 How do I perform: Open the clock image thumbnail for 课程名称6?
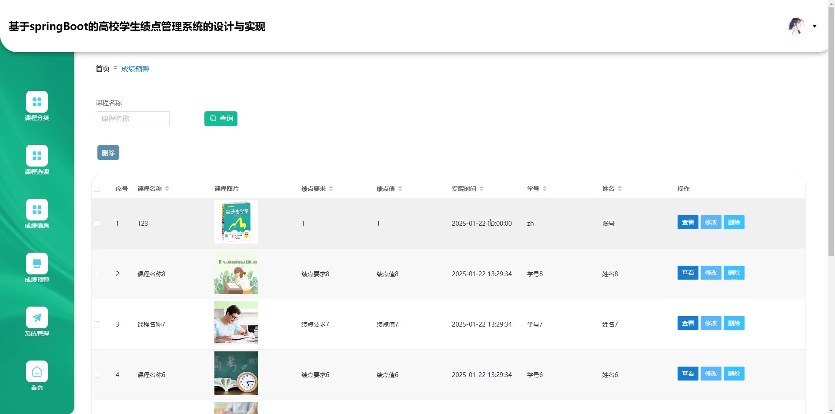(236, 373)
